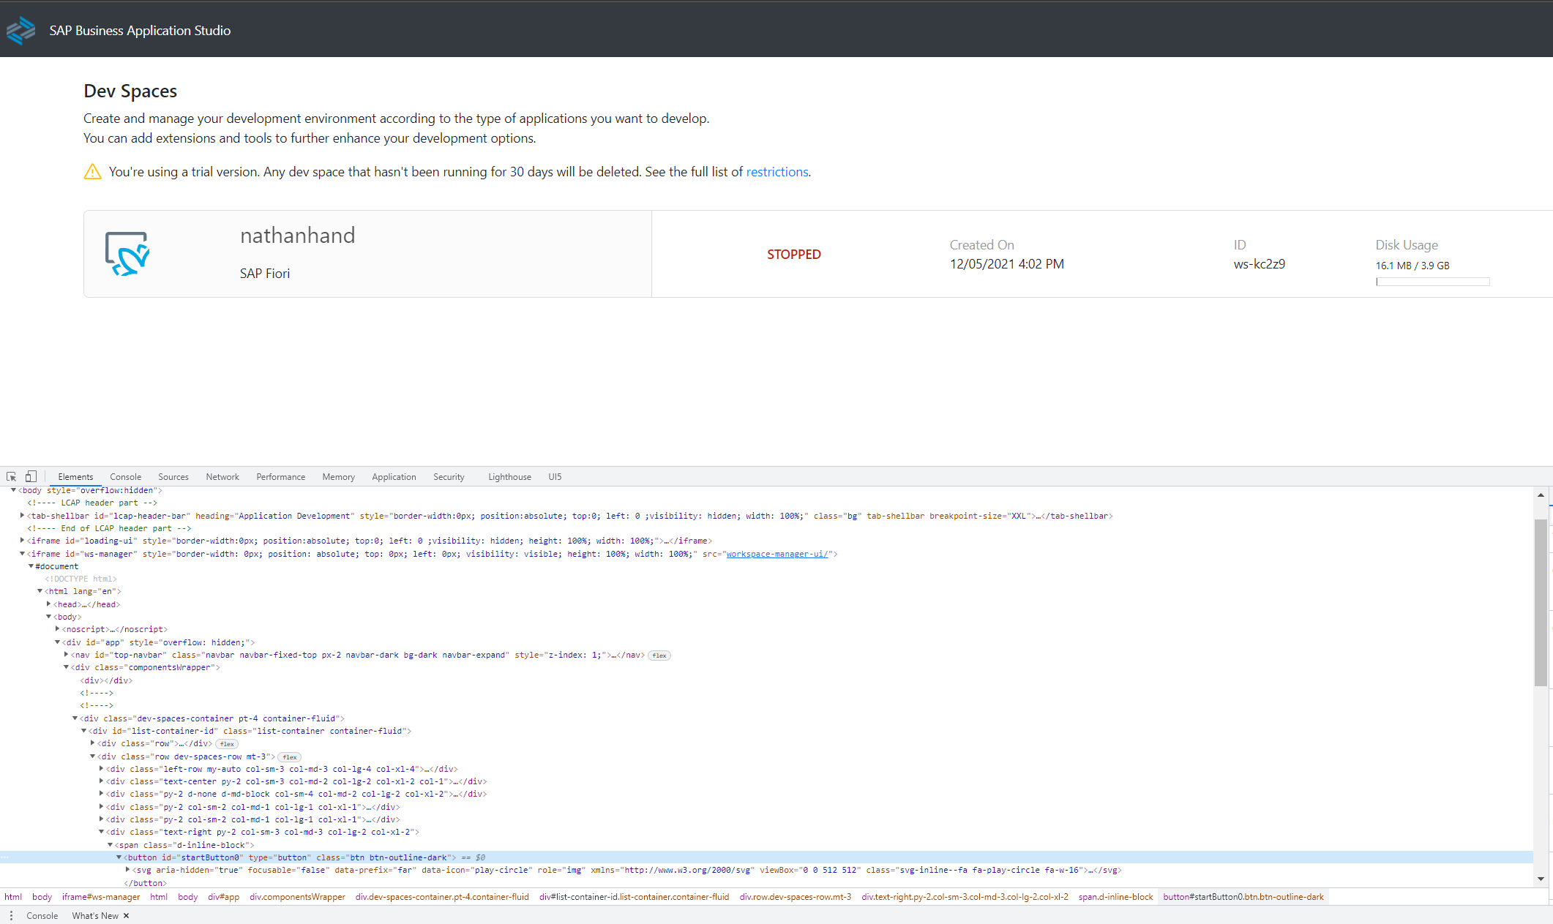Screen dimensions: 1553x924
Task: Collapse the list-container-id div node
Action: pos(83,731)
